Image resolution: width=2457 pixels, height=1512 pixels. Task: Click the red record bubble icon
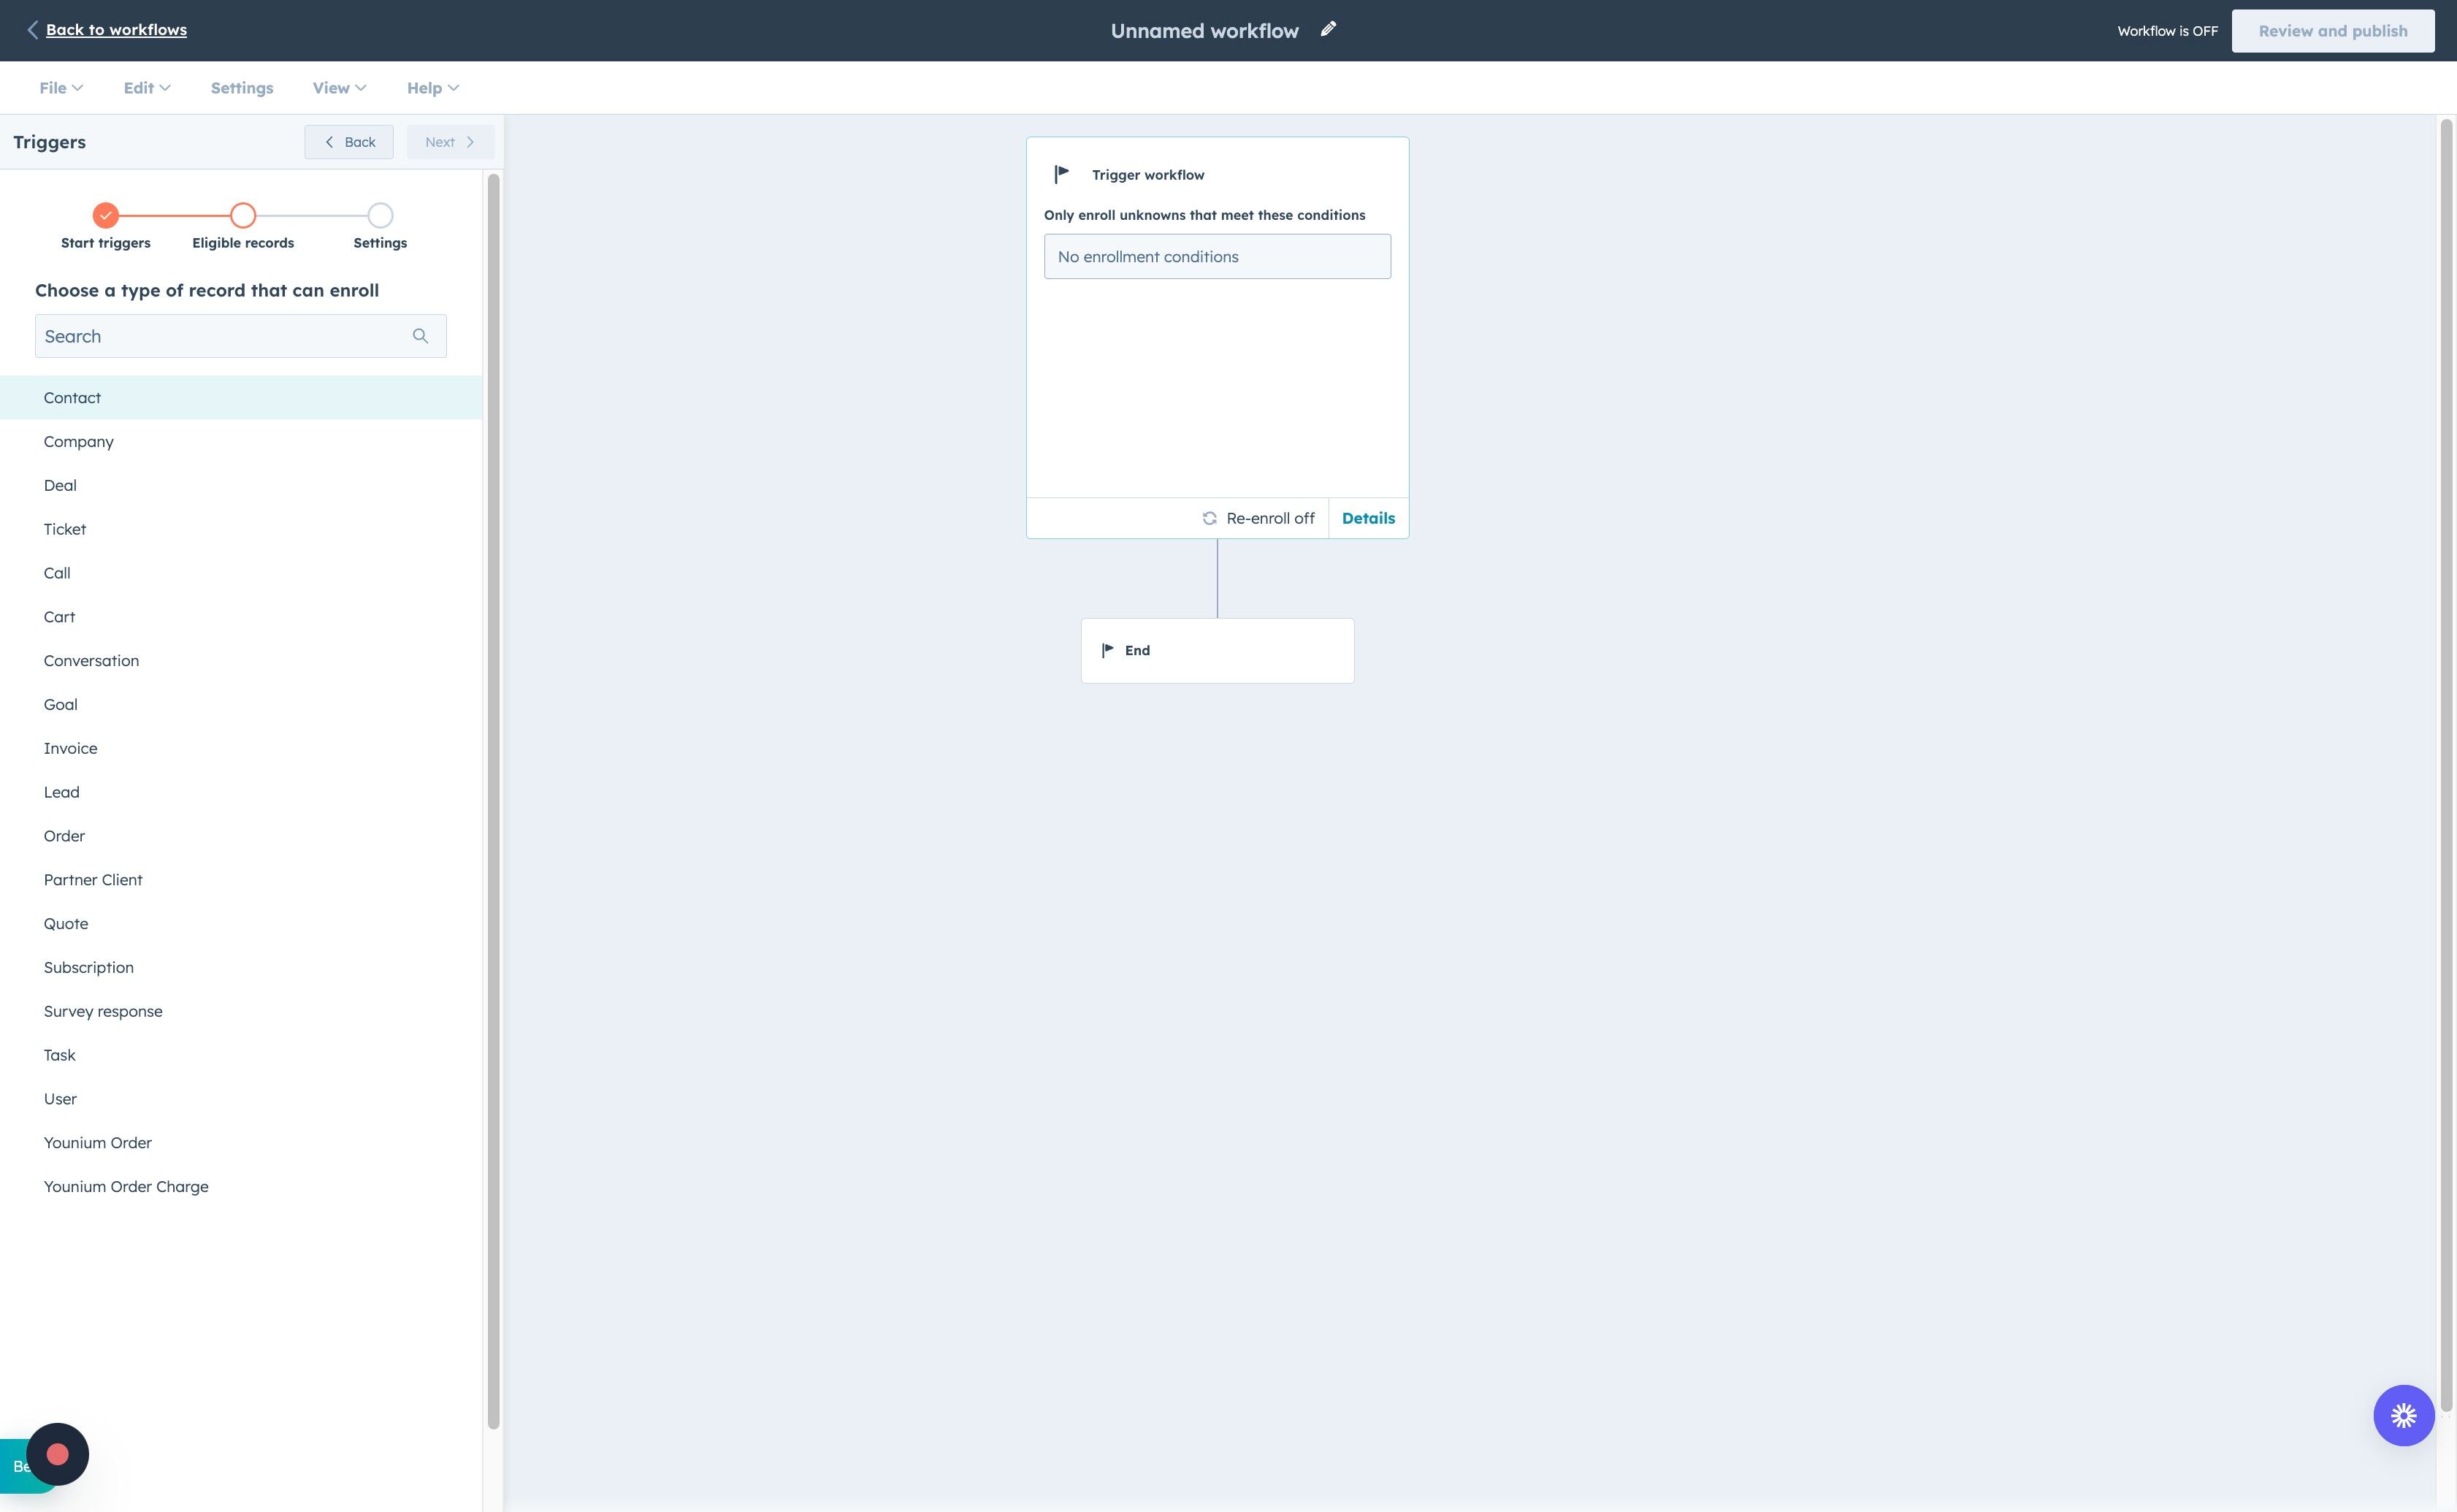point(57,1454)
